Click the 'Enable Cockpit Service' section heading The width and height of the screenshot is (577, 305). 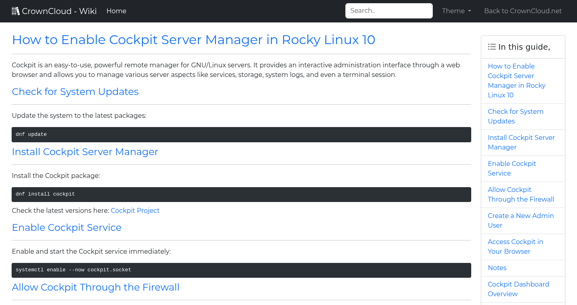(x=67, y=227)
